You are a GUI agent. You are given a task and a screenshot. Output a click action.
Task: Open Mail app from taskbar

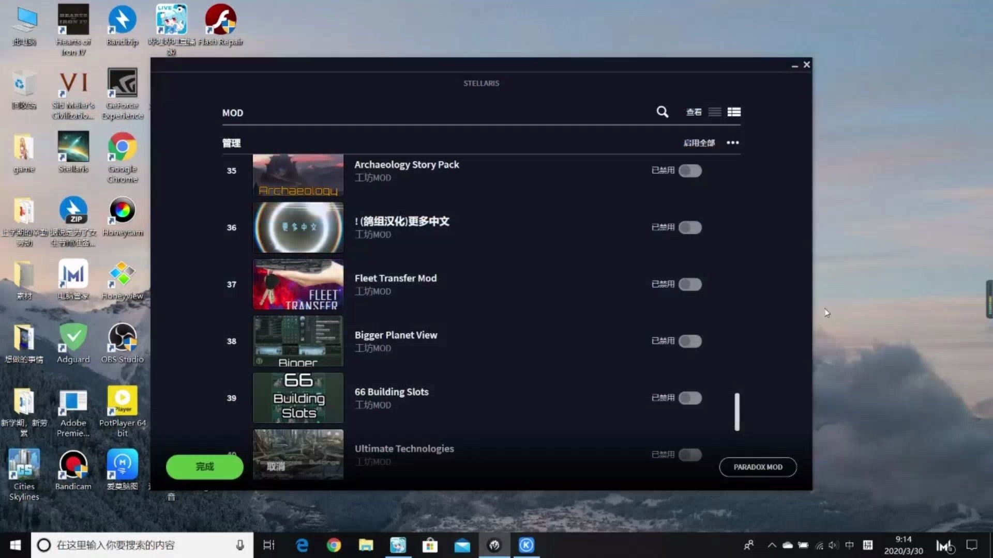click(462, 545)
